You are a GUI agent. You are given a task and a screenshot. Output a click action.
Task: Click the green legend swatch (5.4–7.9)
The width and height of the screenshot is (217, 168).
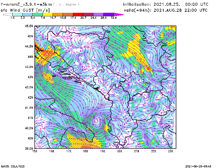(37, 14)
